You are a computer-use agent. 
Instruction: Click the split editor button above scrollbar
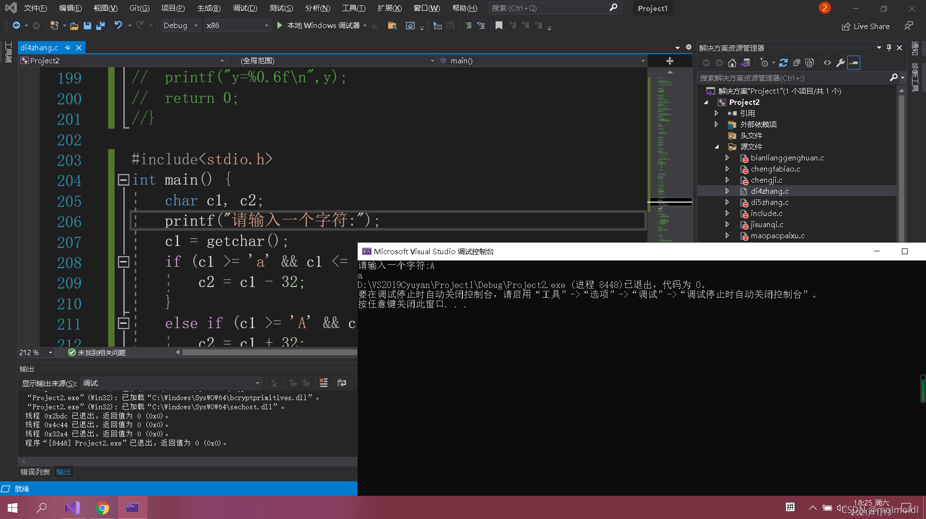[x=670, y=61]
